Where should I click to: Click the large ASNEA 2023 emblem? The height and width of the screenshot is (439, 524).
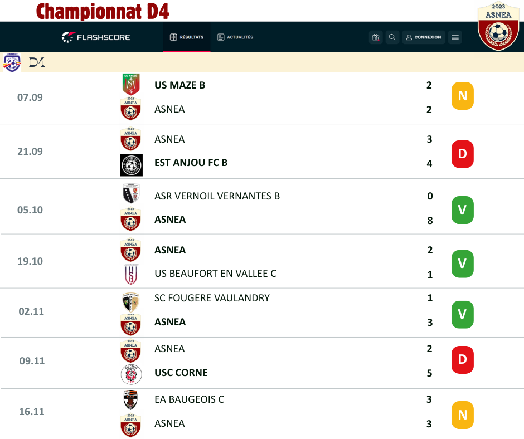pos(498,28)
